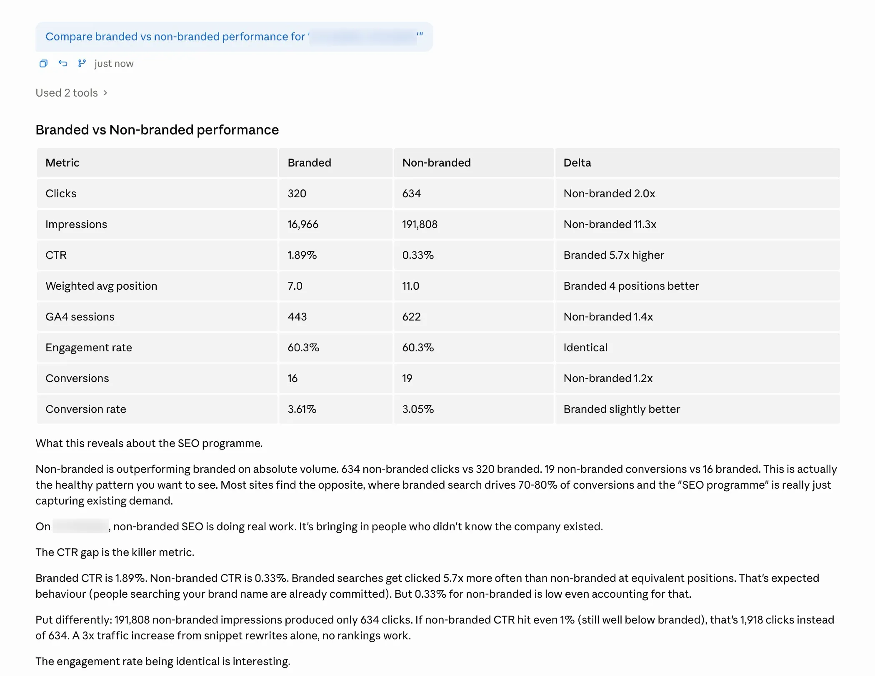Image resolution: width=875 pixels, height=676 pixels.
Task: Click the 'just now' timestamp
Action: click(114, 64)
